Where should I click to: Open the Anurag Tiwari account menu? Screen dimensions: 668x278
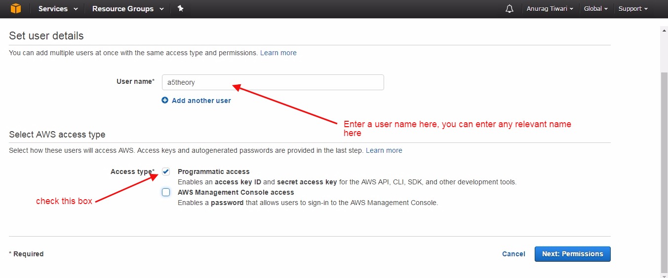[x=549, y=9]
